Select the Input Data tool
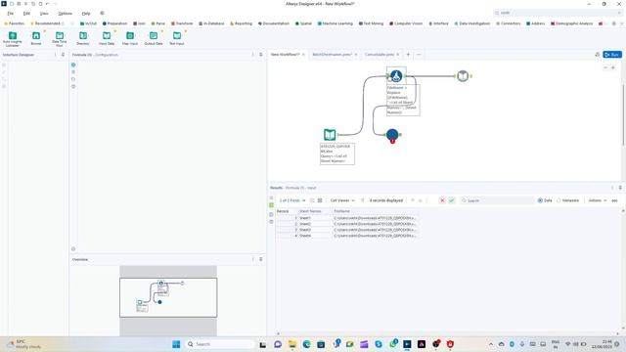 [x=107, y=37]
